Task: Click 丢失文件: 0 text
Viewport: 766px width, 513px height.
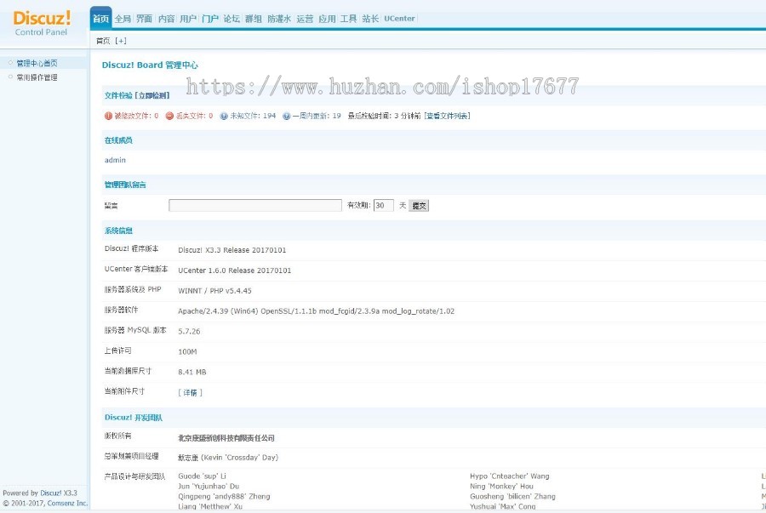Action: (x=194, y=116)
